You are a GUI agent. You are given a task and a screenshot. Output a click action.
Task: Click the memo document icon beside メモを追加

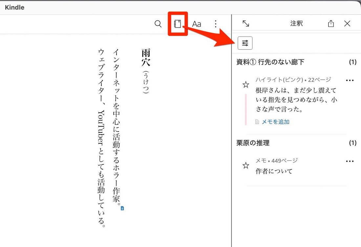[x=256, y=122]
